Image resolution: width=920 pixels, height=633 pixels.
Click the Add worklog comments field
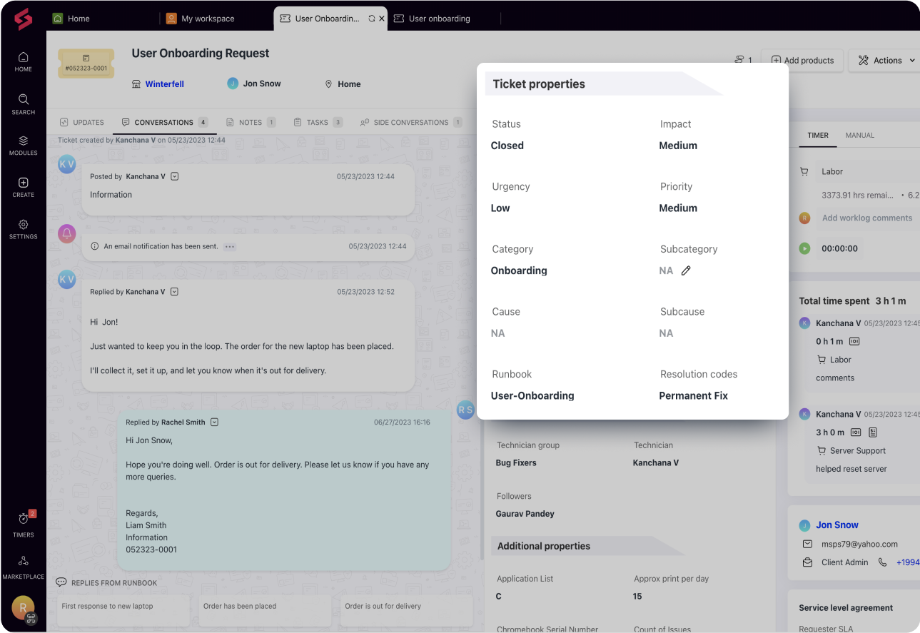click(866, 218)
